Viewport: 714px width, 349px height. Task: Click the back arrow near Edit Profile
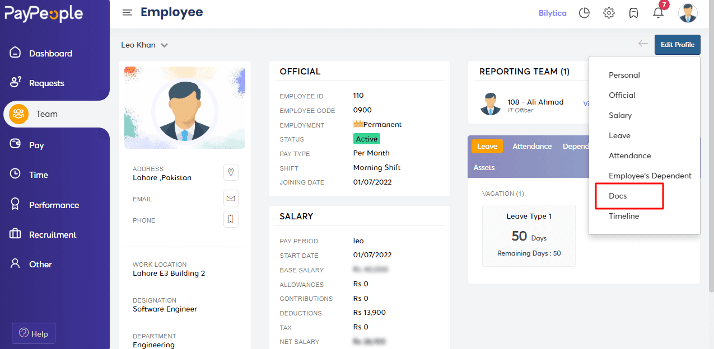(642, 43)
